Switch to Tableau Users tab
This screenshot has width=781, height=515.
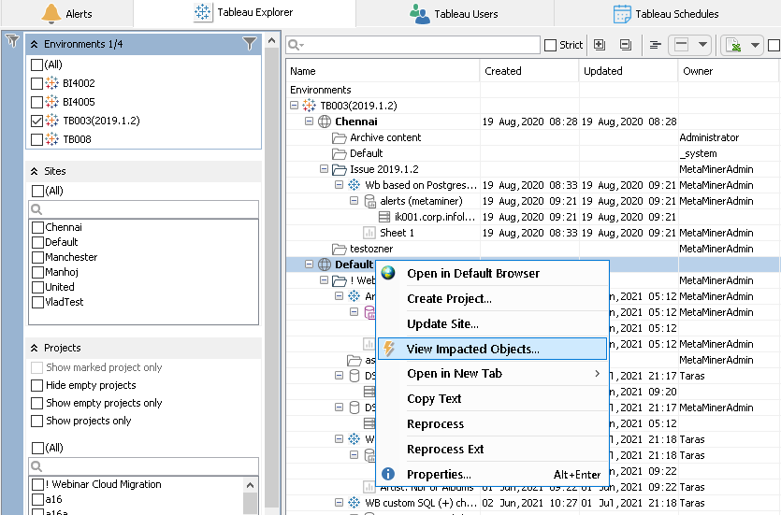click(455, 13)
